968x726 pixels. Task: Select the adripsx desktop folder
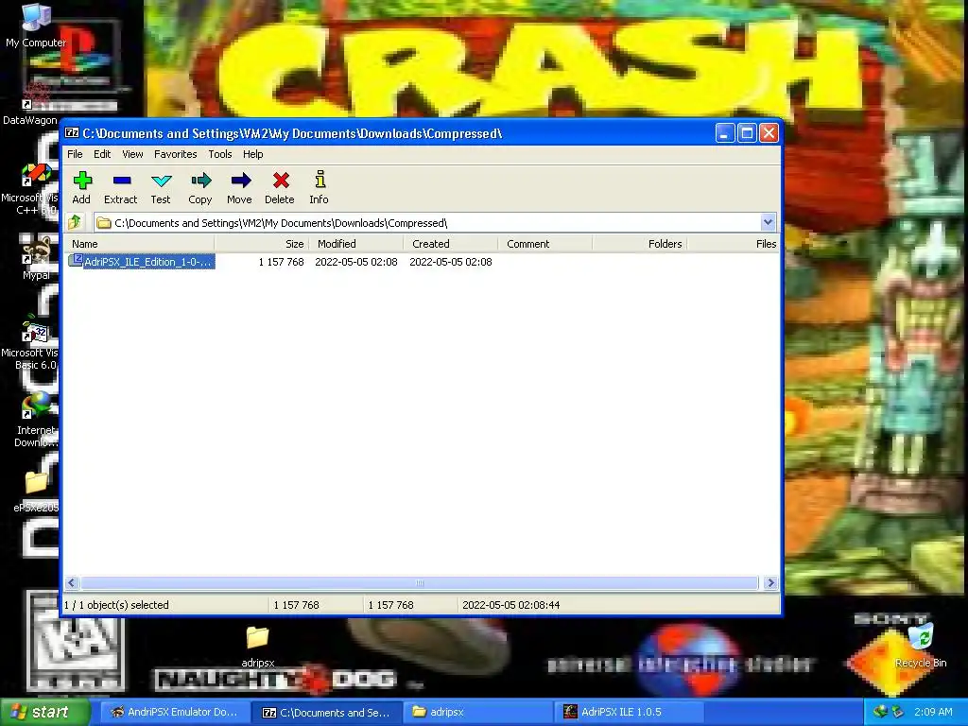pos(257,646)
